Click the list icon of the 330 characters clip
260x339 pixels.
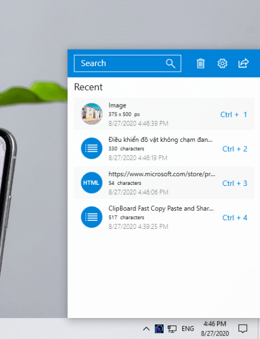pos(91,148)
